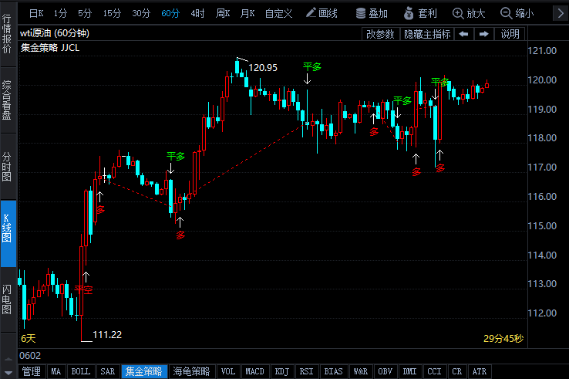Open the 自定义 custom timeframe option
This screenshot has width=569, height=379.
tap(278, 13)
